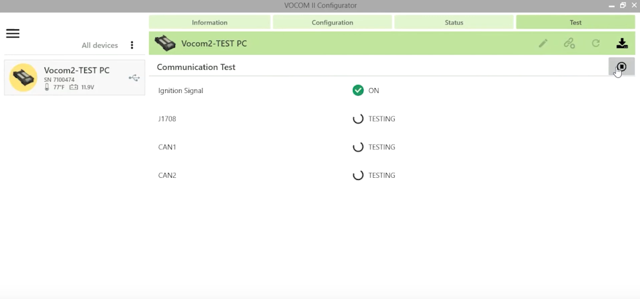This screenshot has height=299, width=640.
Task: Open All devices three-dot options menu
Action: (x=132, y=45)
